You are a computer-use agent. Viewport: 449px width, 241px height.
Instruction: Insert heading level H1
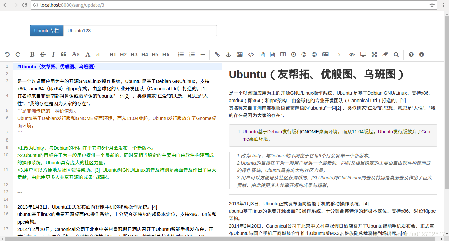point(113,54)
